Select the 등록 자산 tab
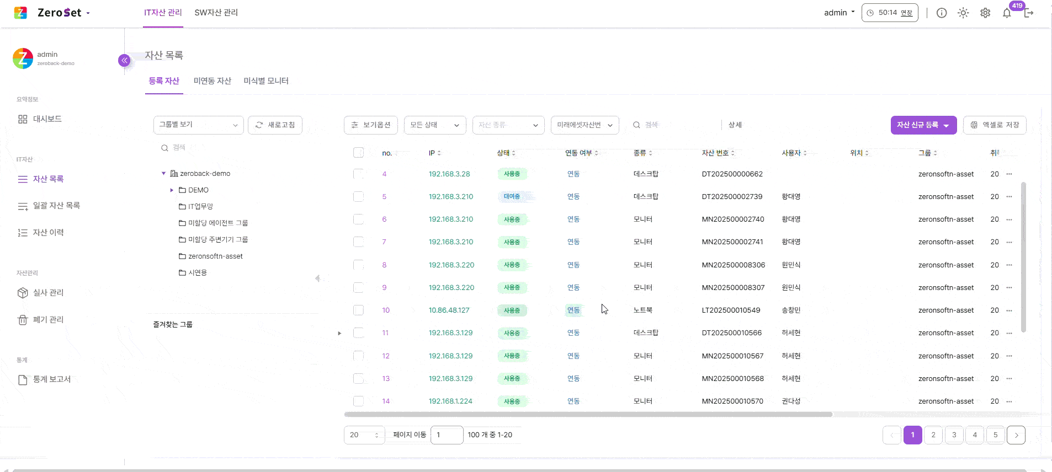Viewport: 1052px width, 472px height. pyautogui.click(x=164, y=81)
